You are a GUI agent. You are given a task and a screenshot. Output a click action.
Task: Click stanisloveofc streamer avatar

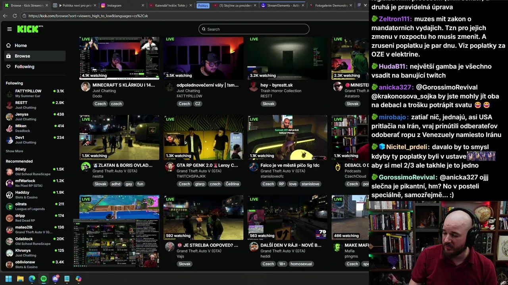coord(254,167)
